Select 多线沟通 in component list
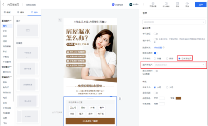Viewport: 208px width, 126px height. coord(7,108)
